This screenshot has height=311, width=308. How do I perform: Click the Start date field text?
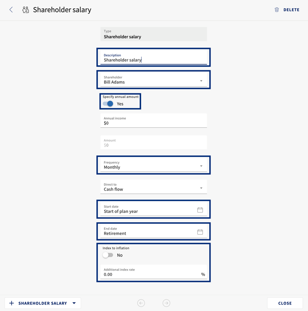(x=121, y=212)
